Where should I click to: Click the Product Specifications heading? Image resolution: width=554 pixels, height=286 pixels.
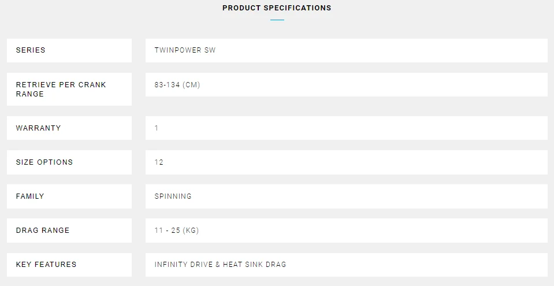(277, 8)
